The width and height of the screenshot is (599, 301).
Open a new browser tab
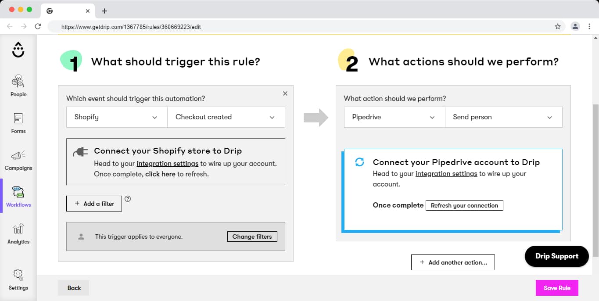click(x=104, y=11)
